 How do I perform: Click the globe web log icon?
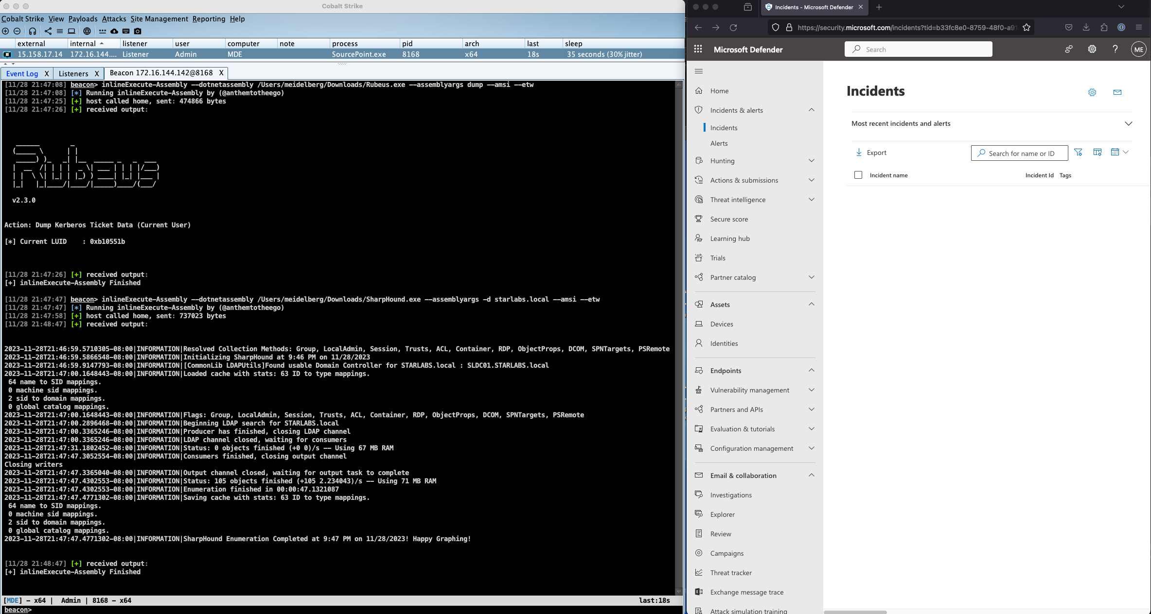(87, 31)
